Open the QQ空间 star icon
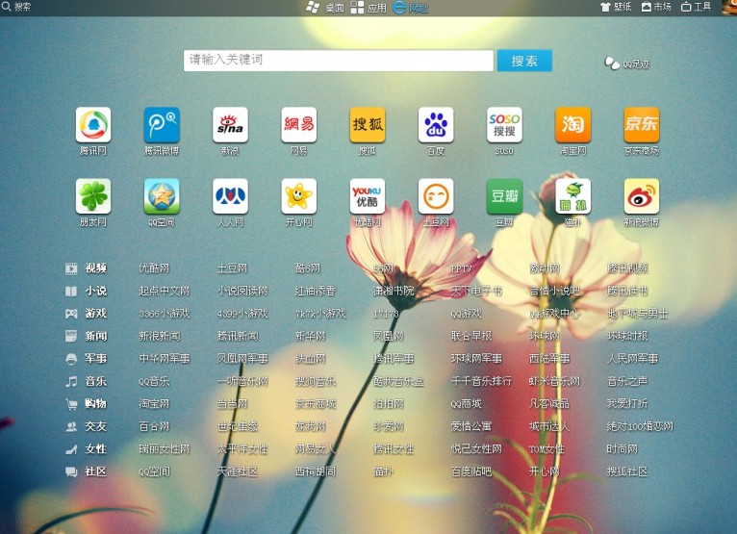 click(162, 196)
